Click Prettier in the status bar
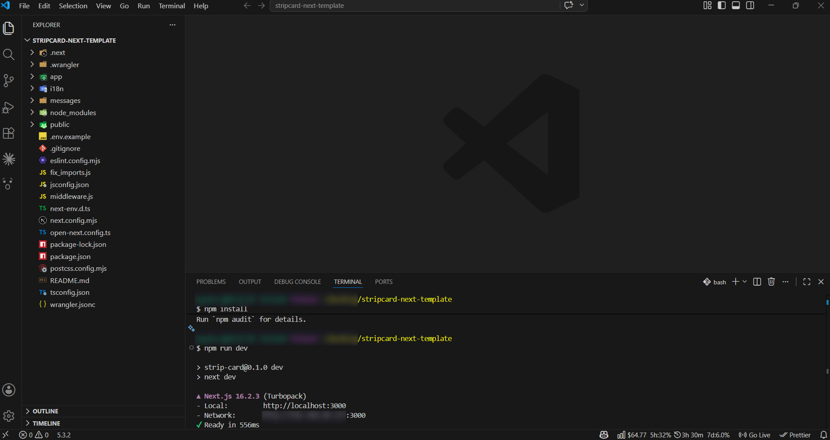This screenshot has width=830, height=440. 795,435
